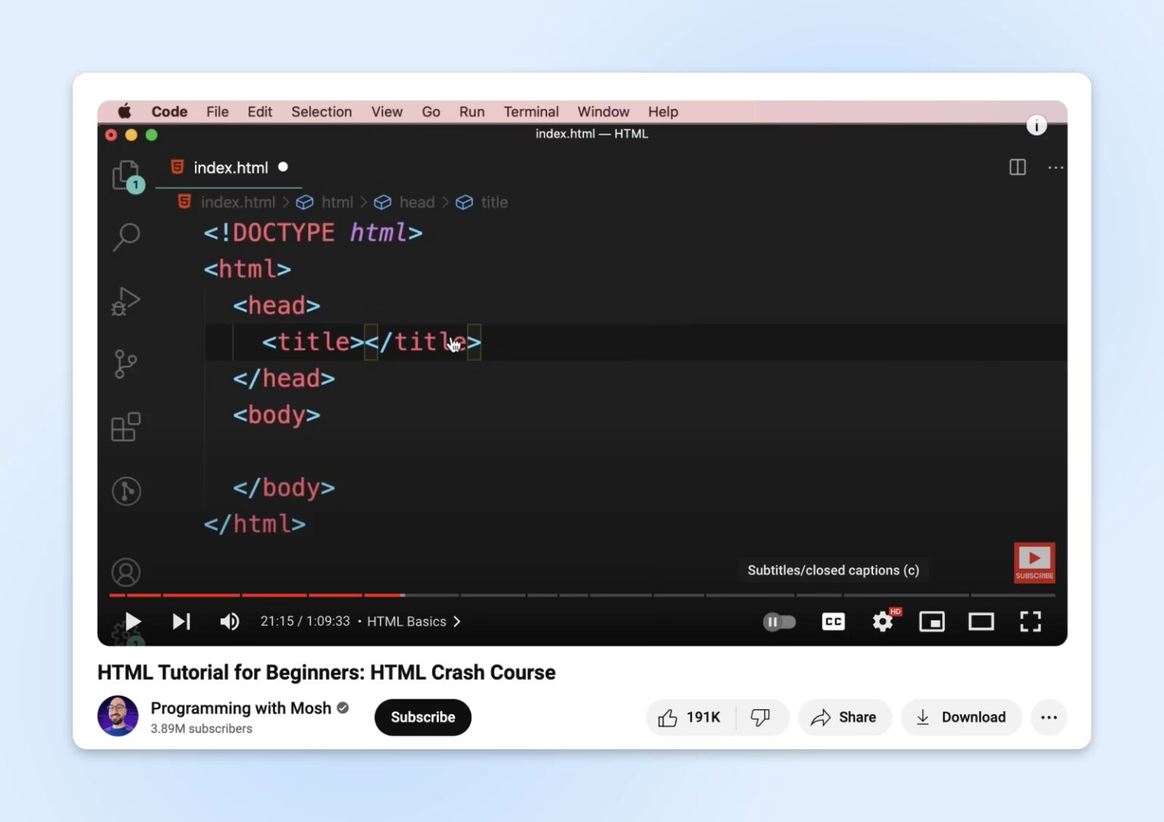Click the Extensions icon in the sidebar
This screenshot has width=1164, height=822.
126,426
